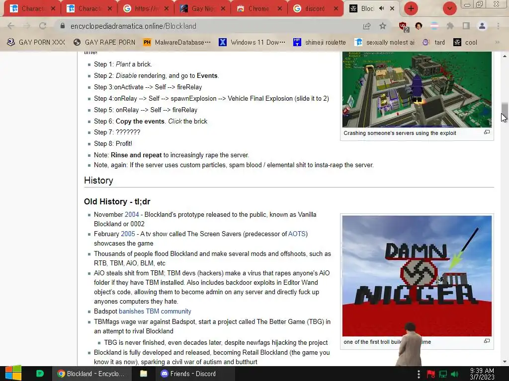Open the share page icon in address bar

(367, 26)
